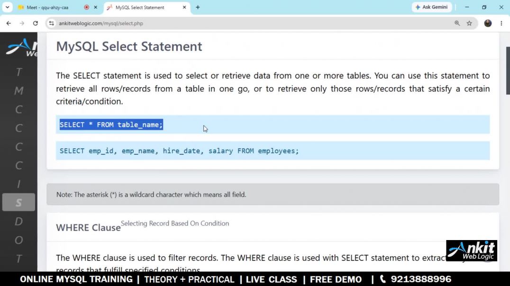Close the Meet - qqu-ahzy-caa tab
510x286 pixels.
tap(95, 7)
